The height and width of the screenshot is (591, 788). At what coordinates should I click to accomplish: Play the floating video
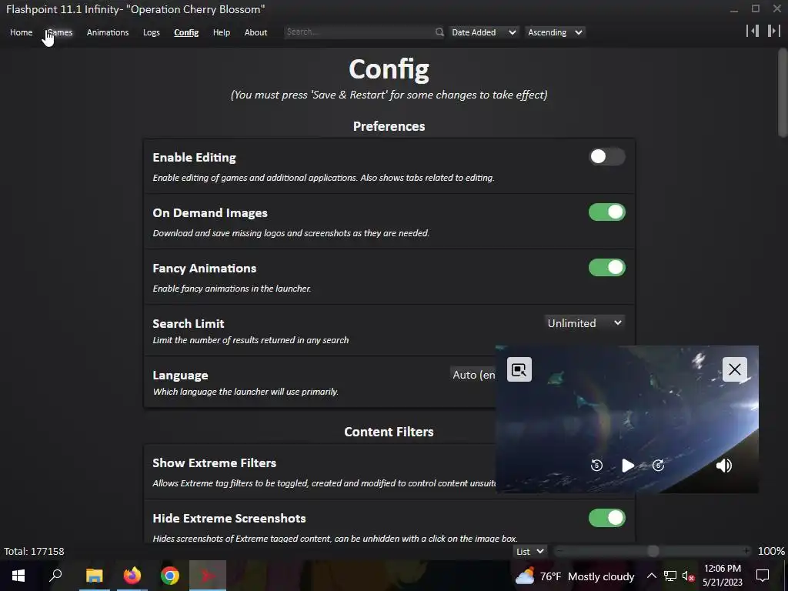pyautogui.click(x=628, y=466)
